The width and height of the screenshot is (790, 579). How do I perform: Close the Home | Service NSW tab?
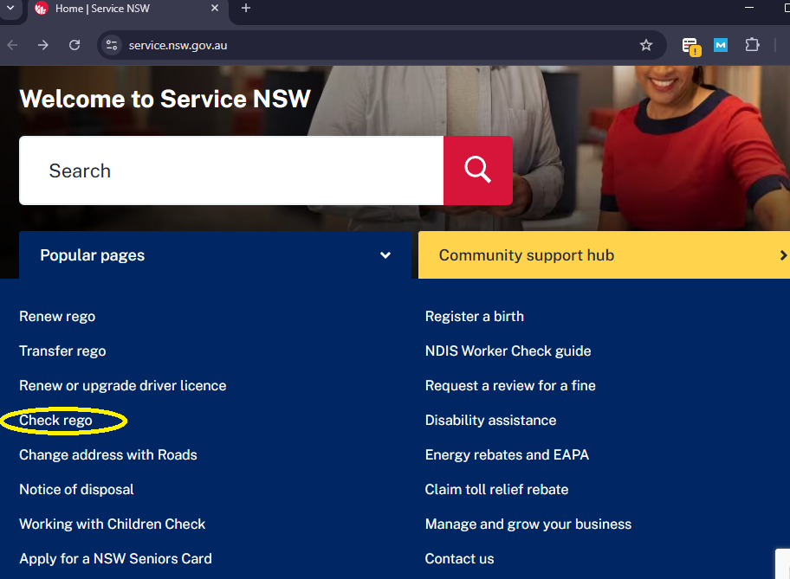(216, 8)
